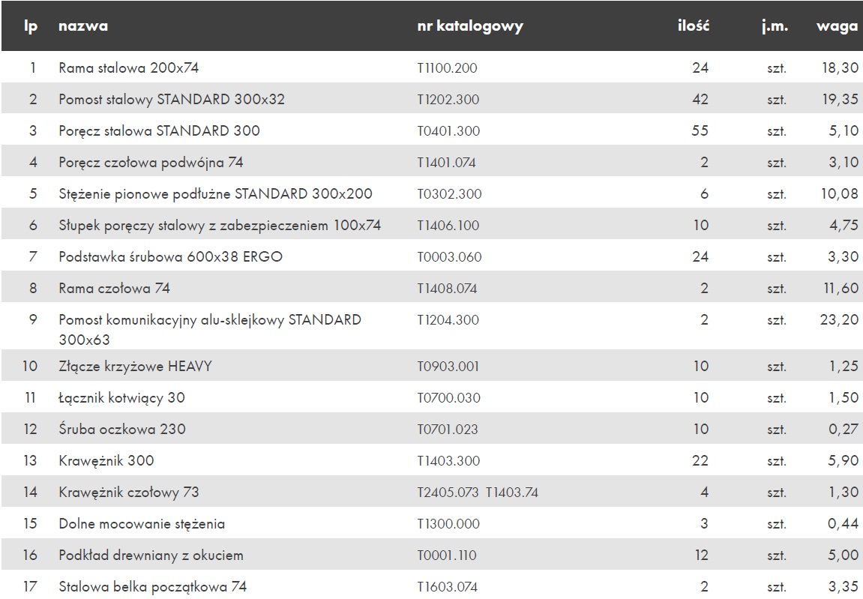Click the 'waga' column header
Image resolution: width=863 pixels, height=599 pixels.
(837, 26)
